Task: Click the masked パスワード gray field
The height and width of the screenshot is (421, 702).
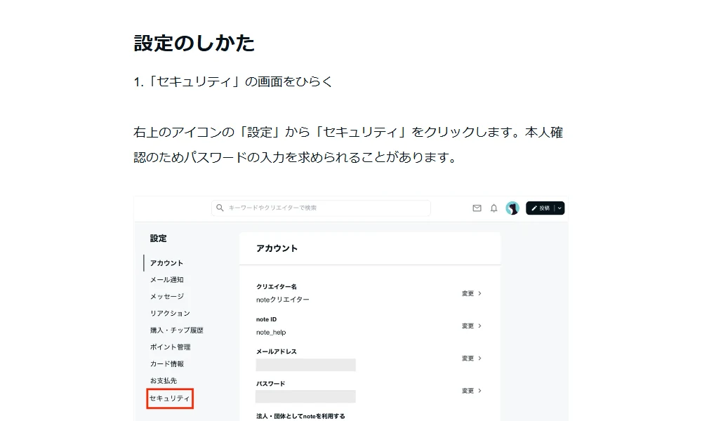Action: (x=306, y=396)
